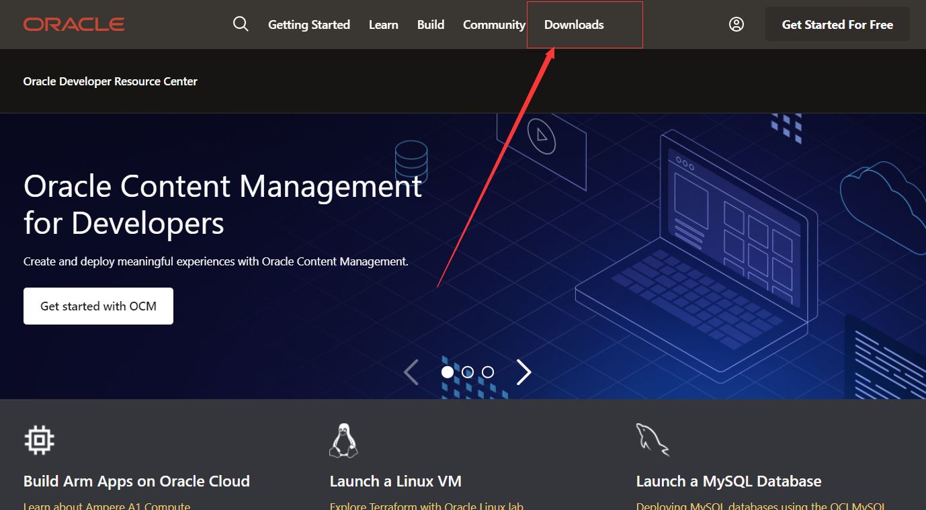Image resolution: width=926 pixels, height=510 pixels.
Task: Open the search magnifier icon
Action: pyautogui.click(x=241, y=24)
